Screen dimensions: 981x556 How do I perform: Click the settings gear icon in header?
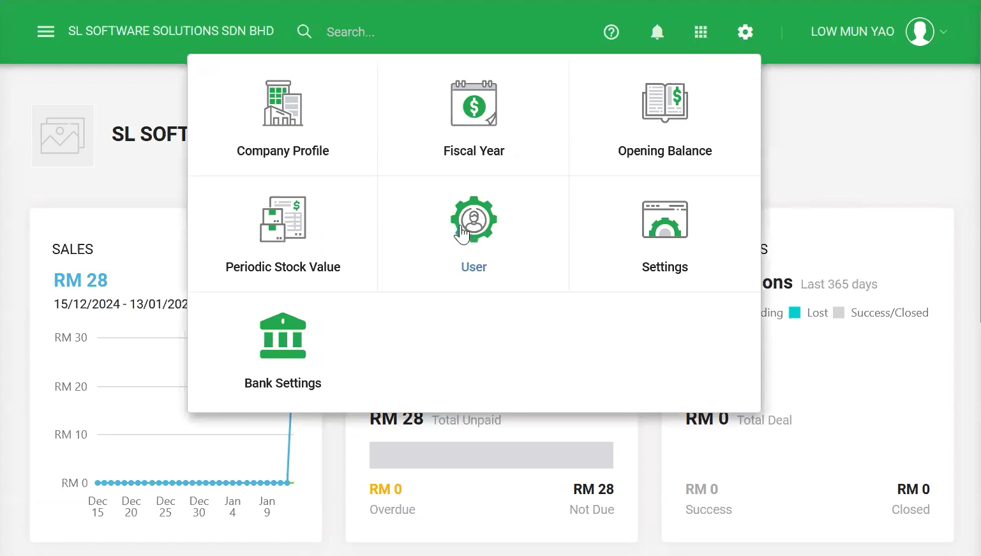click(x=745, y=32)
